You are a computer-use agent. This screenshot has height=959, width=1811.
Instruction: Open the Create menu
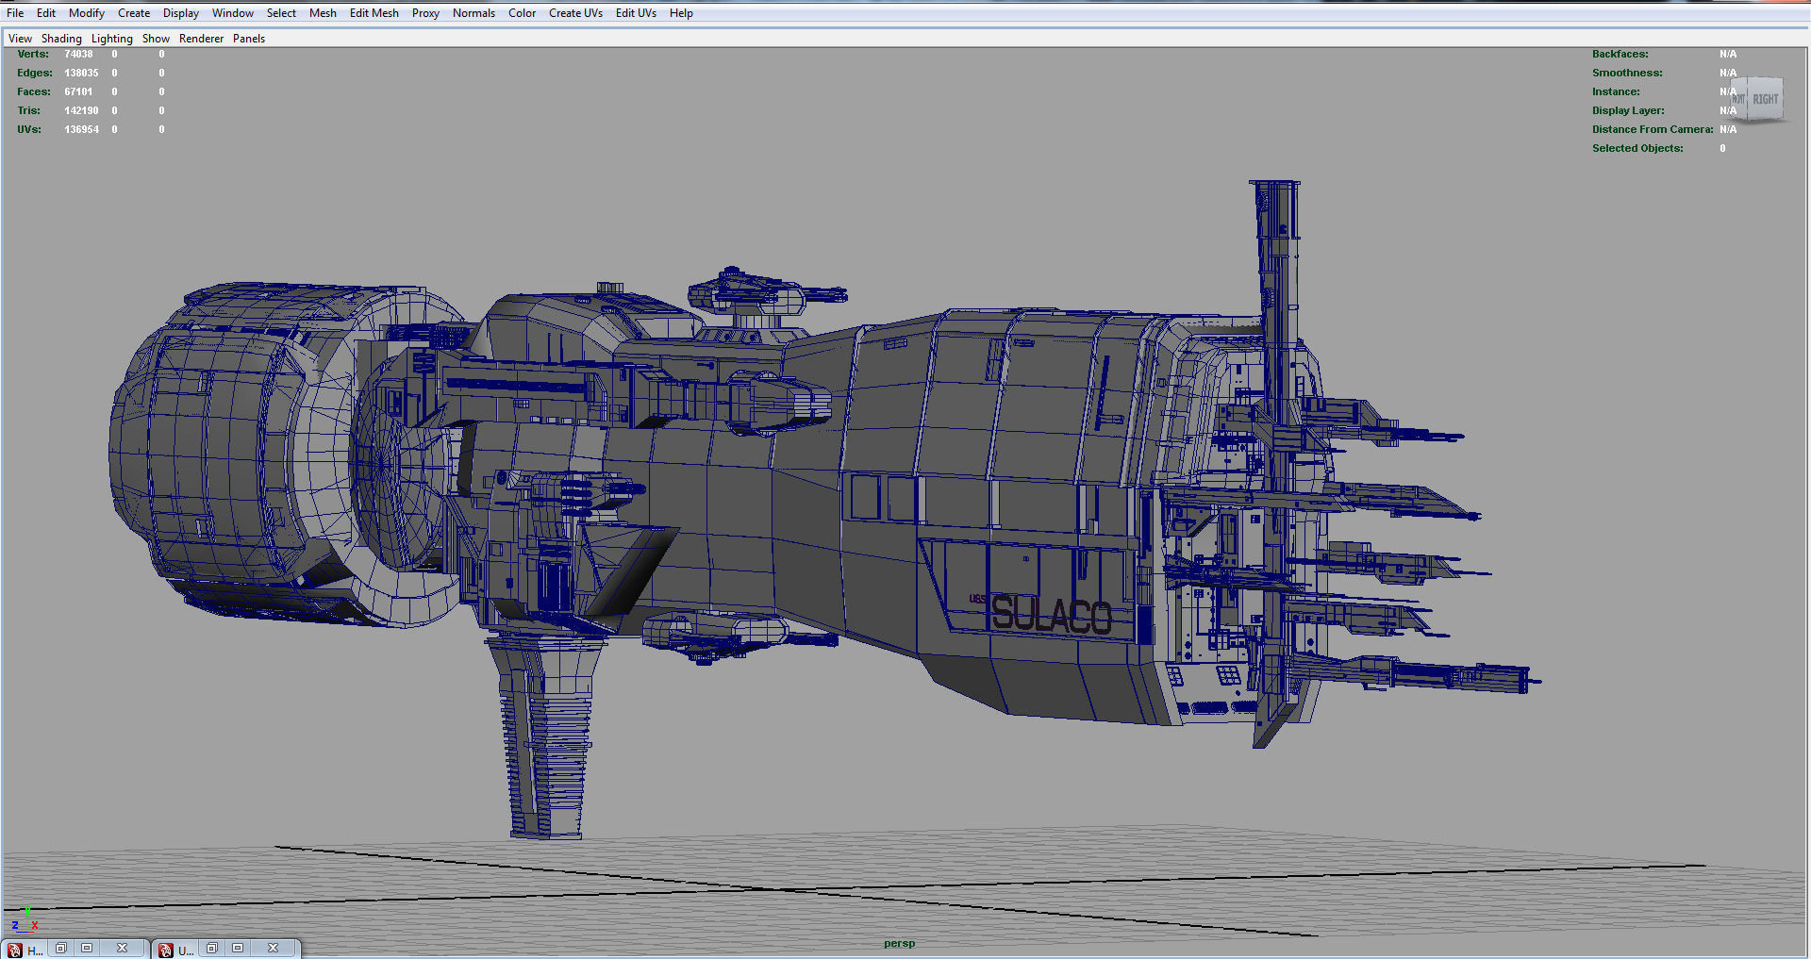pyautogui.click(x=134, y=13)
